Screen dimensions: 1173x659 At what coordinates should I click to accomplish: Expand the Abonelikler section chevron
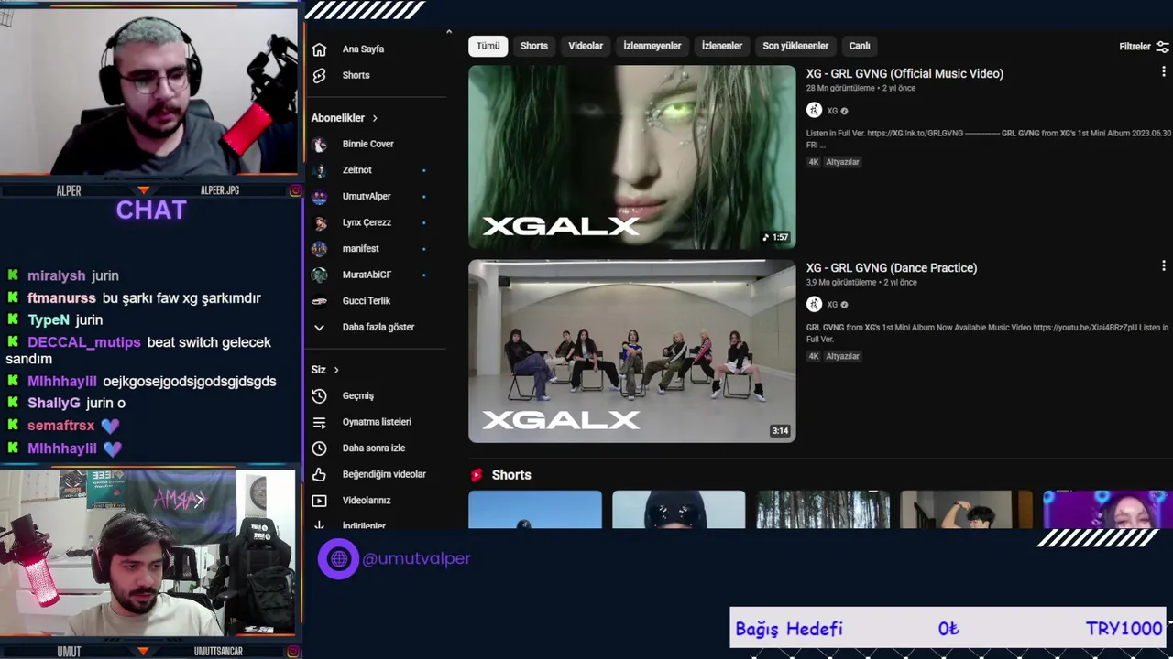tap(375, 118)
